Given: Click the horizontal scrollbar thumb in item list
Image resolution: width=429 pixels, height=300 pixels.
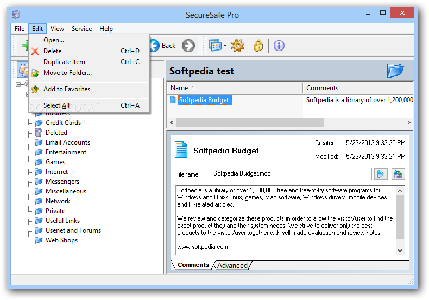Looking at the screenshot, I should (x=250, y=123).
